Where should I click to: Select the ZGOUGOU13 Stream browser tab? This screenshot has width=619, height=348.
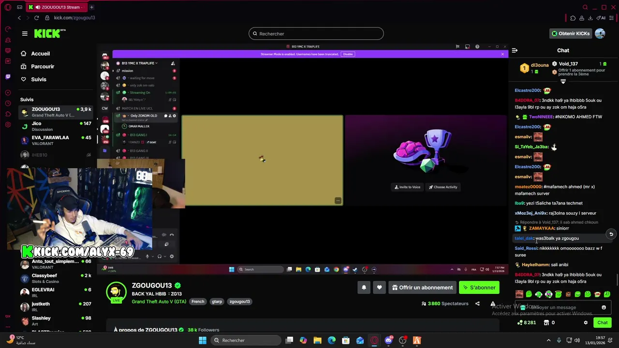pos(57,7)
